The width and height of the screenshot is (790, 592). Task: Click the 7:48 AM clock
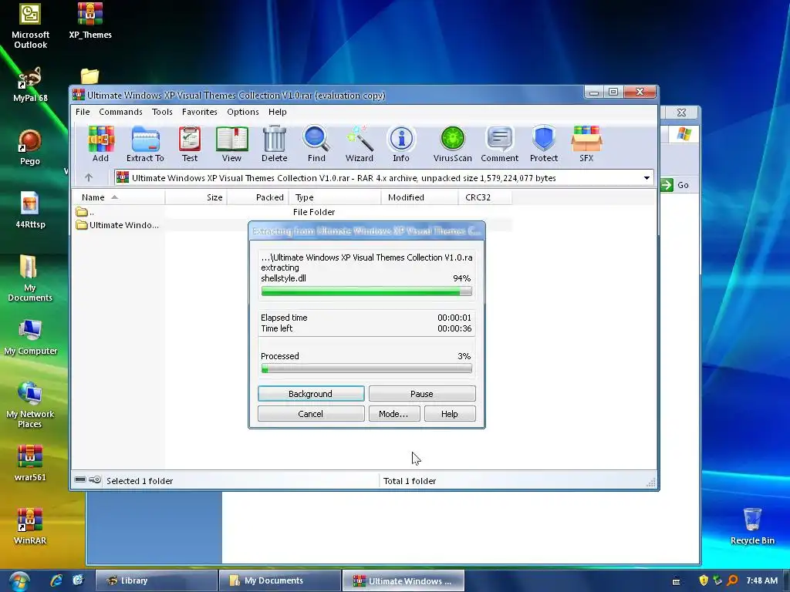coord(761,580)
